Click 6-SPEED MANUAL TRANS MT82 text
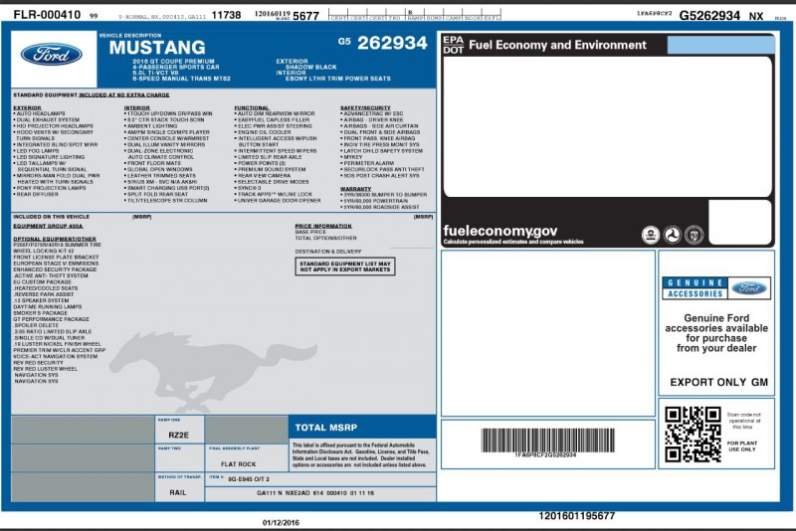This screenshot has width=796, height=531. pyautogui.click(x=182, y=79)
